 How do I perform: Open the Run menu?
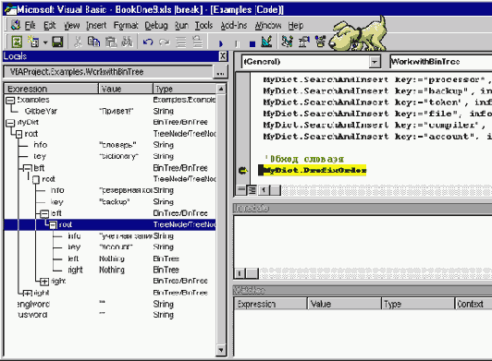click(x=181, y=25)
